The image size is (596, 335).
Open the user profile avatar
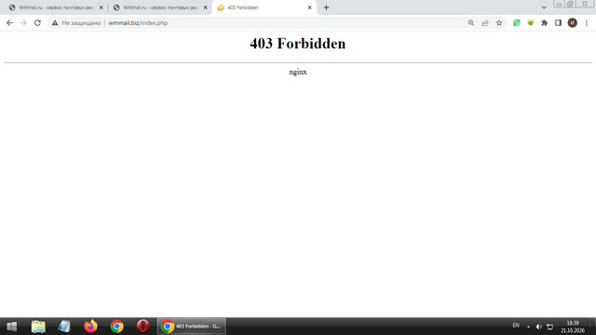click(573, 22)
